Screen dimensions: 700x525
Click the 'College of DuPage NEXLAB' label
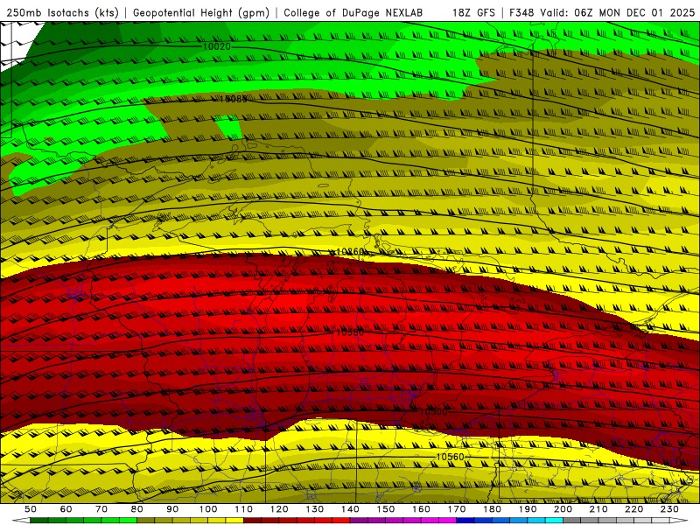pos(353,13)
